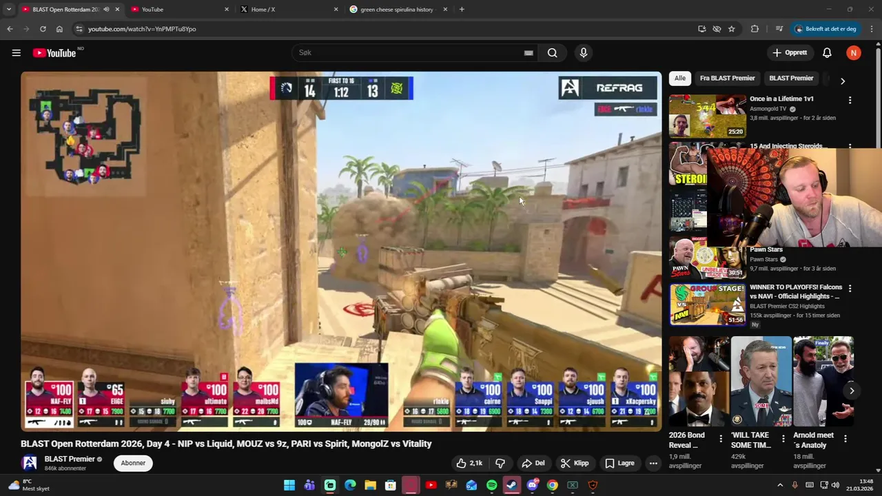Open the Opprett create menu

(x=789, y=53)
